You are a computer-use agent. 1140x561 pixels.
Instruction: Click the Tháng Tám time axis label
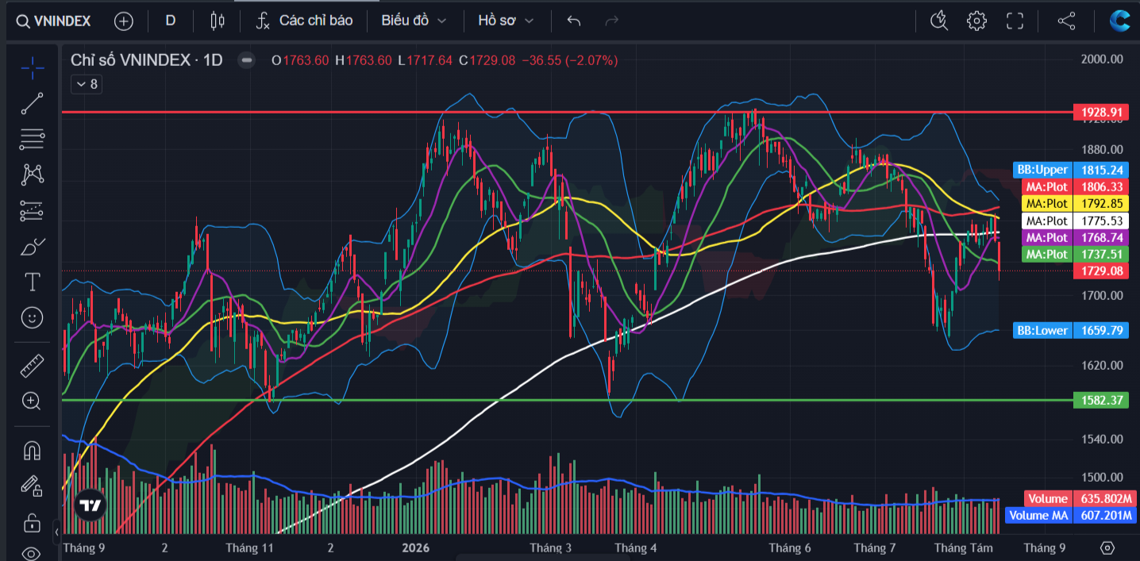point(963,548)
